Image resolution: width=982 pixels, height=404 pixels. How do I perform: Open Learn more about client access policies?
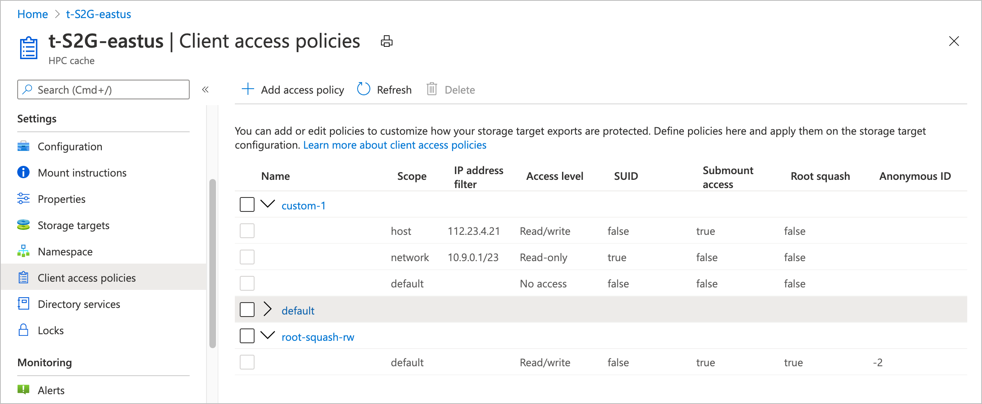395,145
